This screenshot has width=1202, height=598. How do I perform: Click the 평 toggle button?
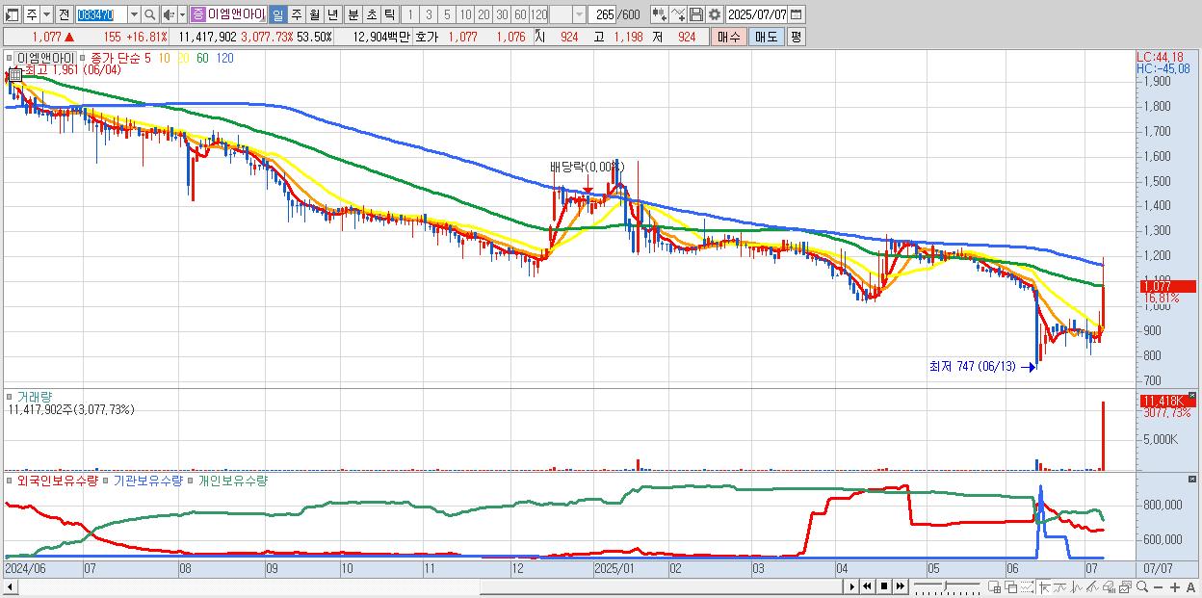coord(796,37)
